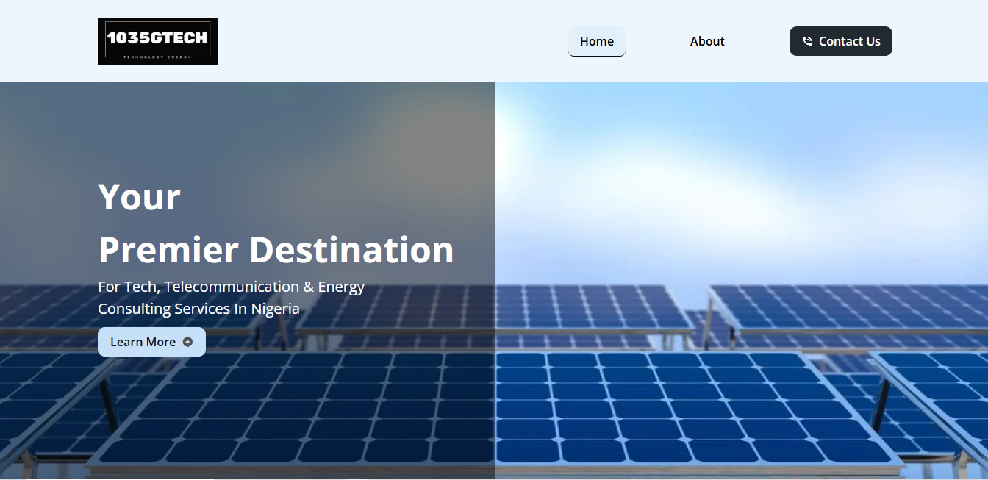Click the consulting services tagline text
The image size is (988, 480).
[231, 297]
